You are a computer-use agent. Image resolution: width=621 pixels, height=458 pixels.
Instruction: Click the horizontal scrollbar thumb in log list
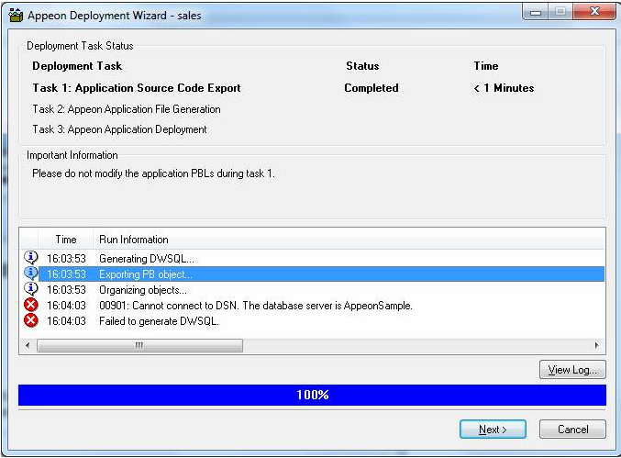point(139,345)
